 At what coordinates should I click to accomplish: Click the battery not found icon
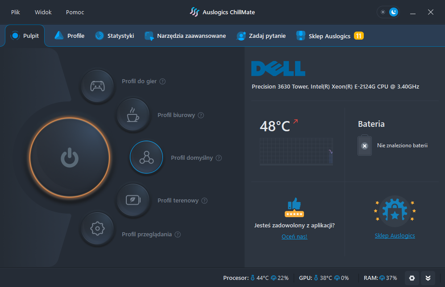[365, 145]
